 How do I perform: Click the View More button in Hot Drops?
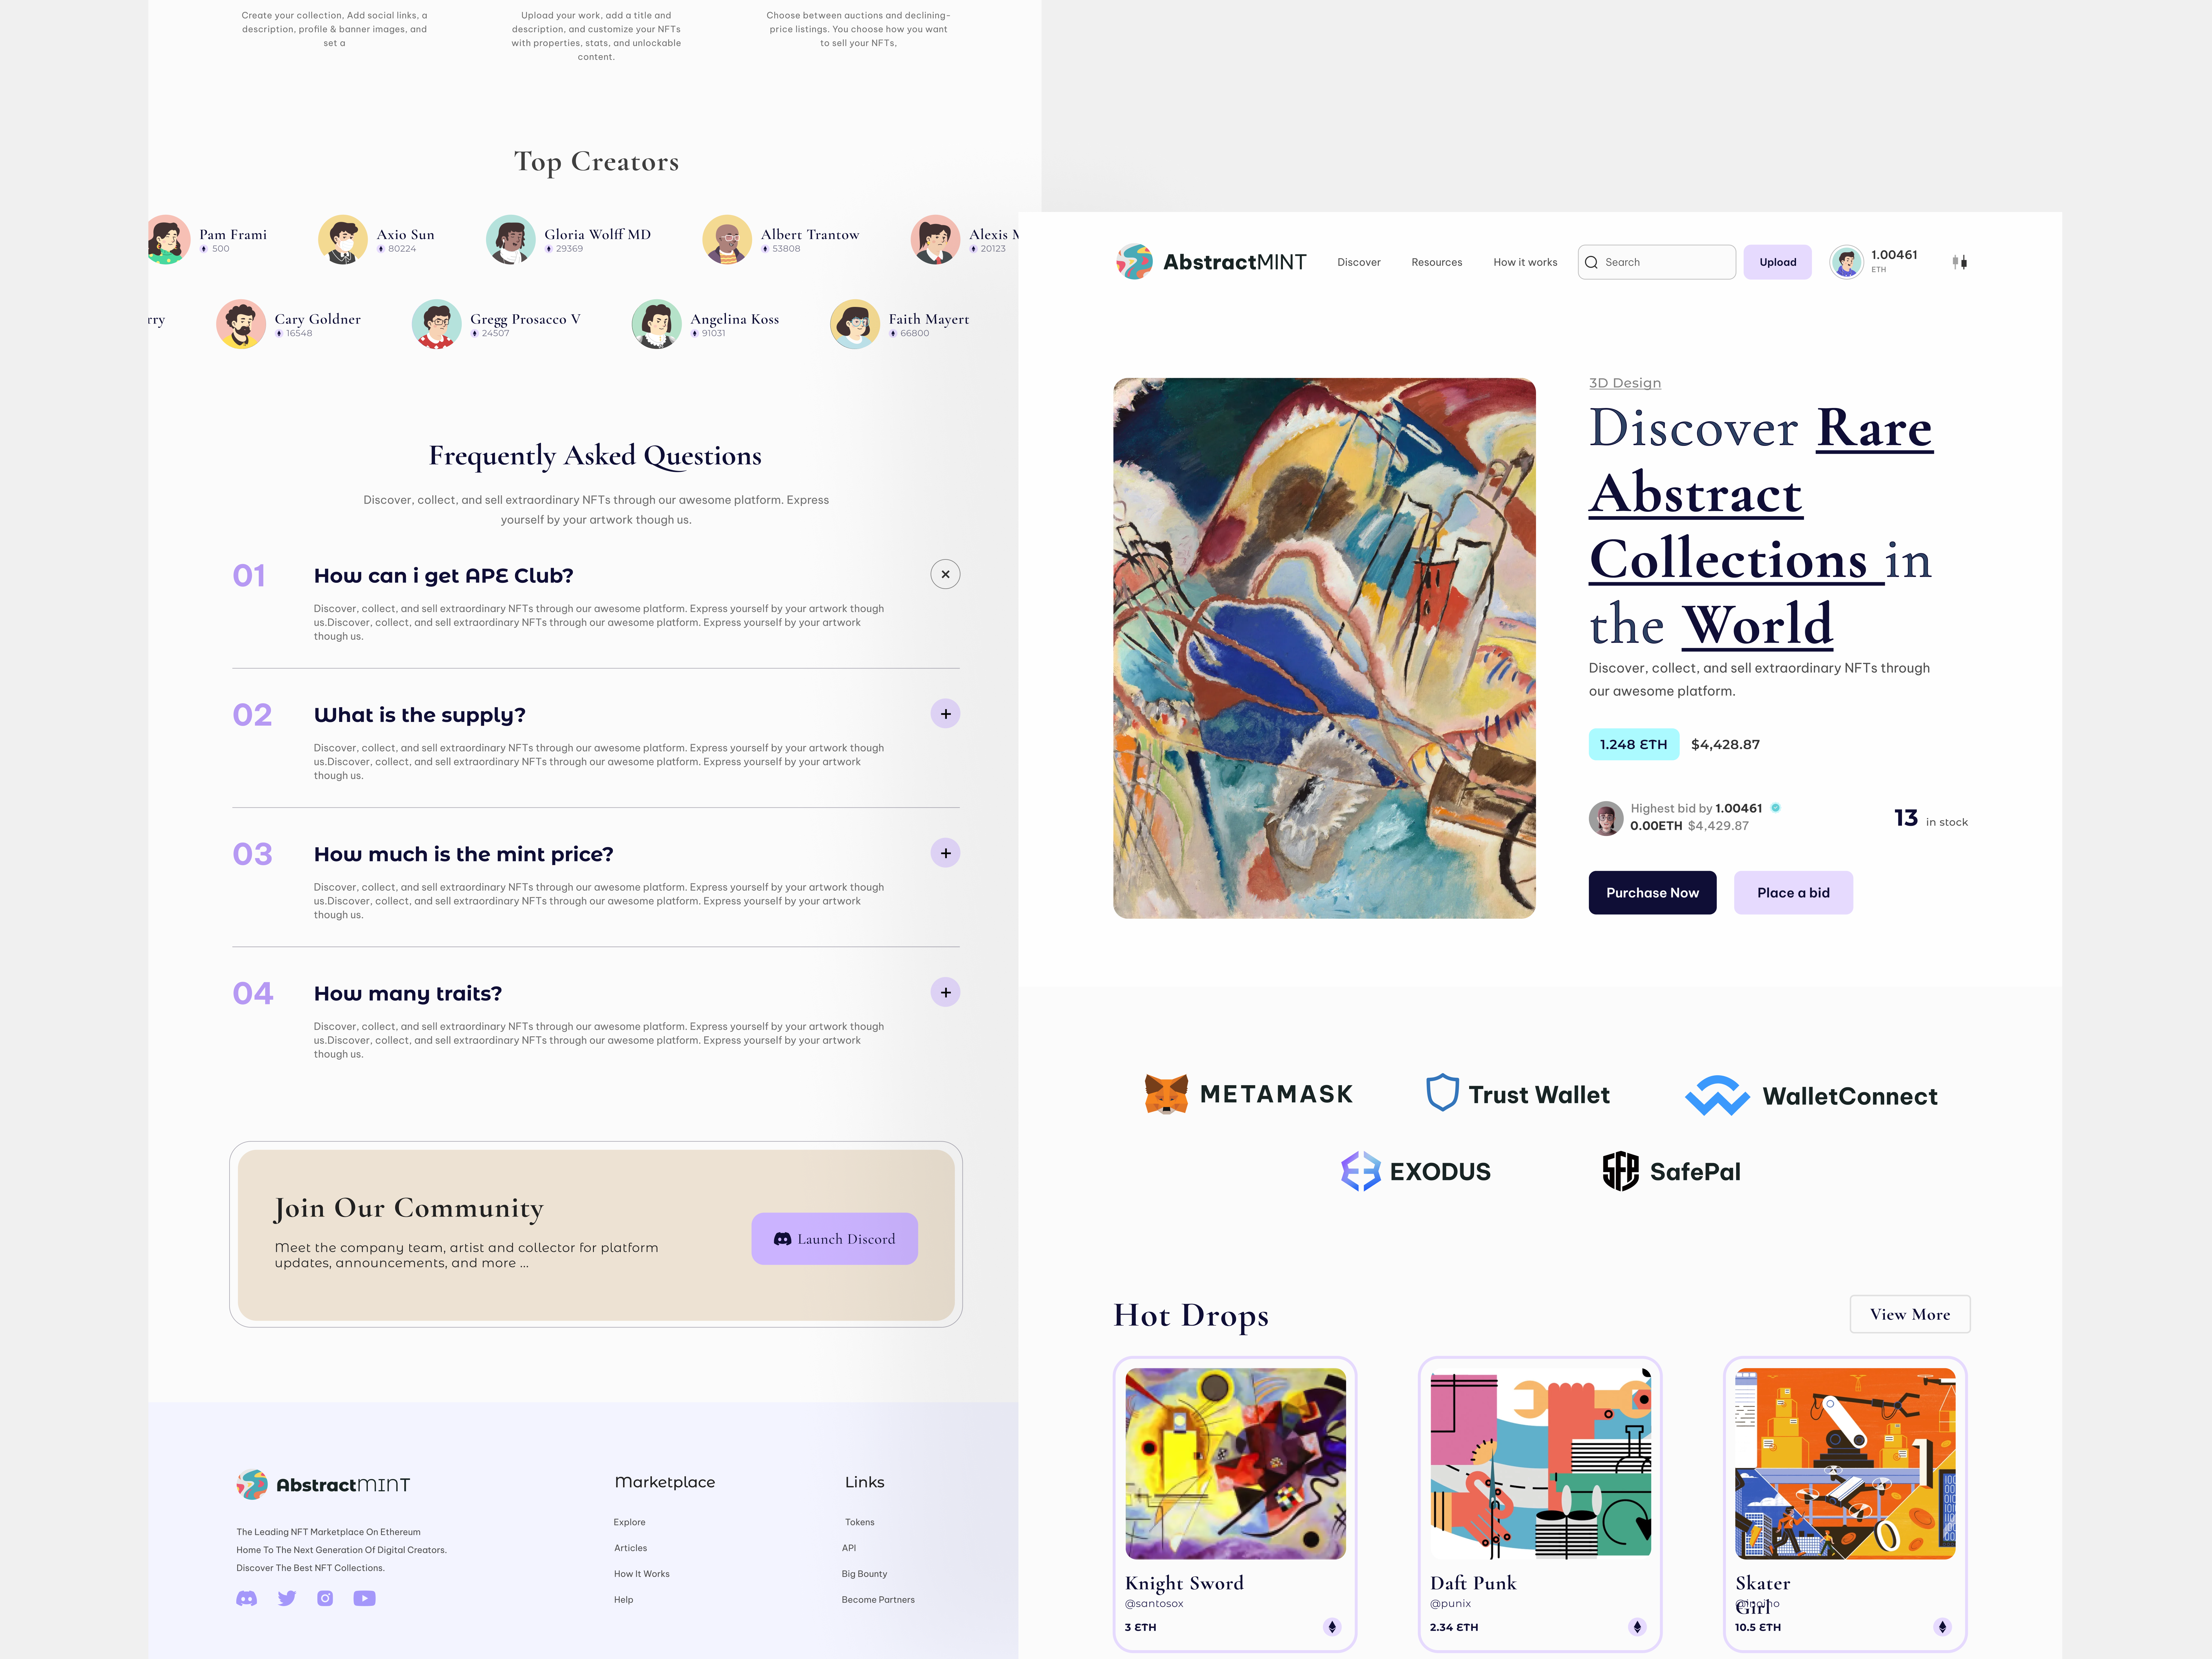click(1910, 1314)
